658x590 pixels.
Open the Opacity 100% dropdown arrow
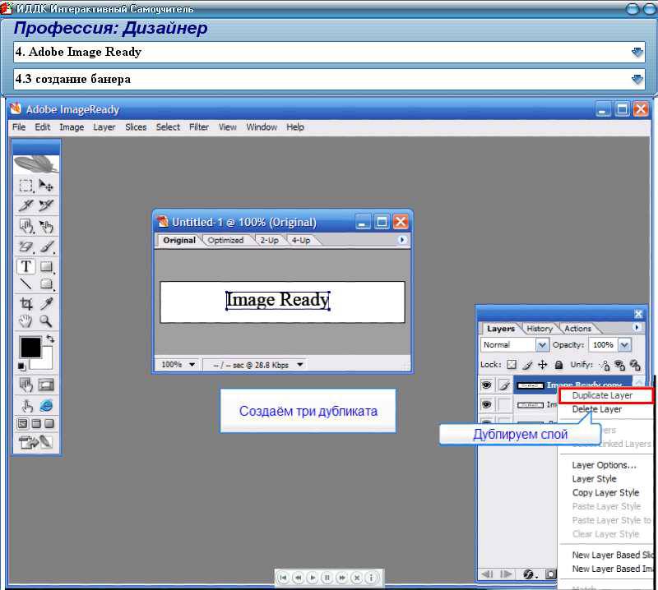[624, 344]
